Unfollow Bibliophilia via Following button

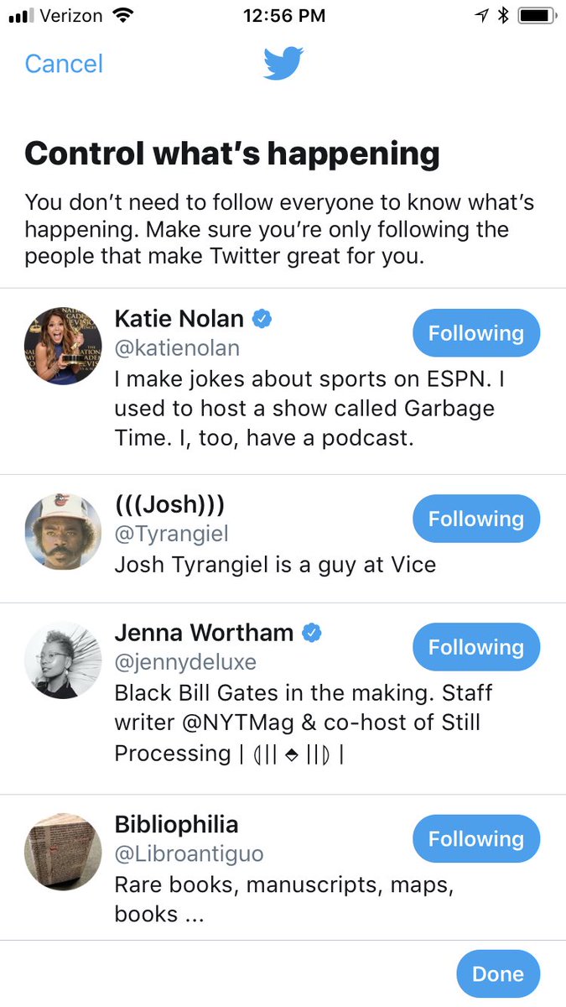click(476, 838)
